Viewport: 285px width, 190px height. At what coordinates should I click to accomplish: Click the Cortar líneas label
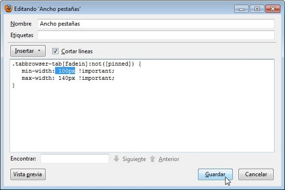coord(77,51)
